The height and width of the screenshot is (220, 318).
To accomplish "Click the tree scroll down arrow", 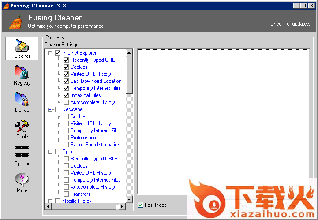I will coord(129,200).
